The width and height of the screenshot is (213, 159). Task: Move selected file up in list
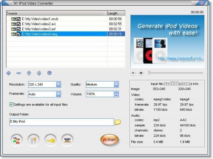click(29, 73)
